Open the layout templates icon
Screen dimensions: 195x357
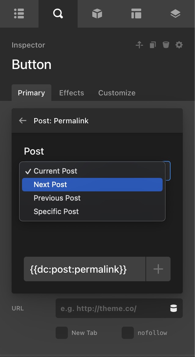pos(136,13)
